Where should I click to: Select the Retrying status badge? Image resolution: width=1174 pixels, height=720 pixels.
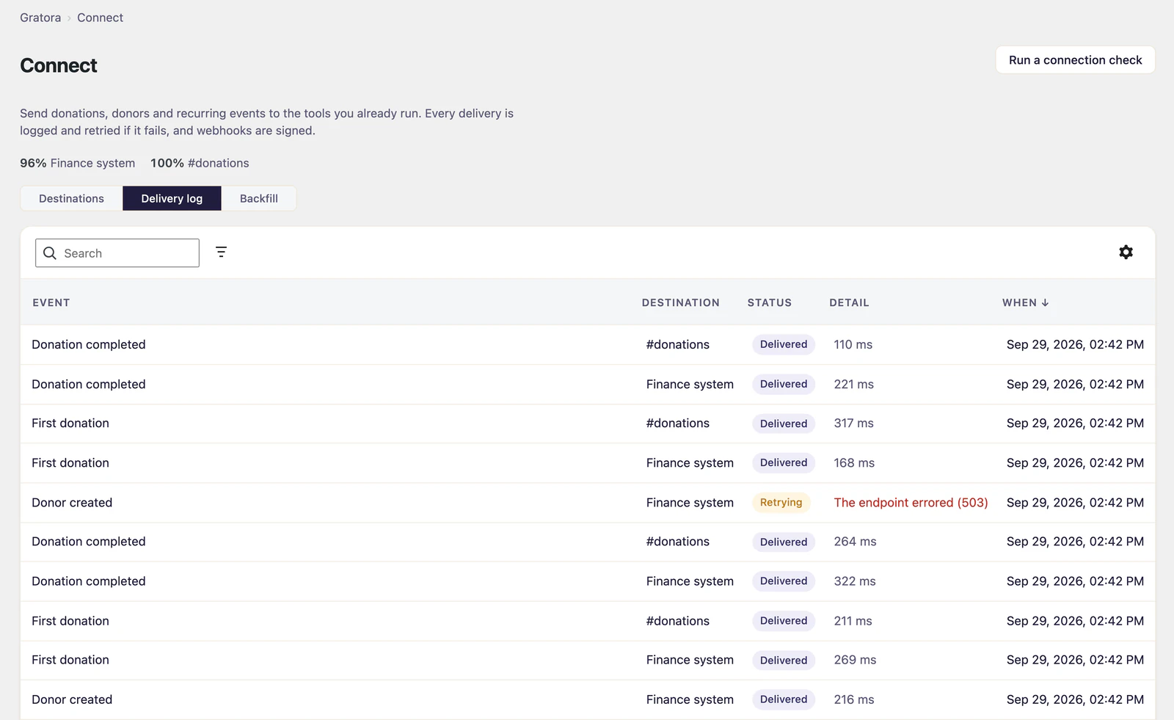pyautogui.click(x=781, y=503)
